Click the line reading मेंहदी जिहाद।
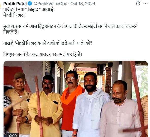 14,15
